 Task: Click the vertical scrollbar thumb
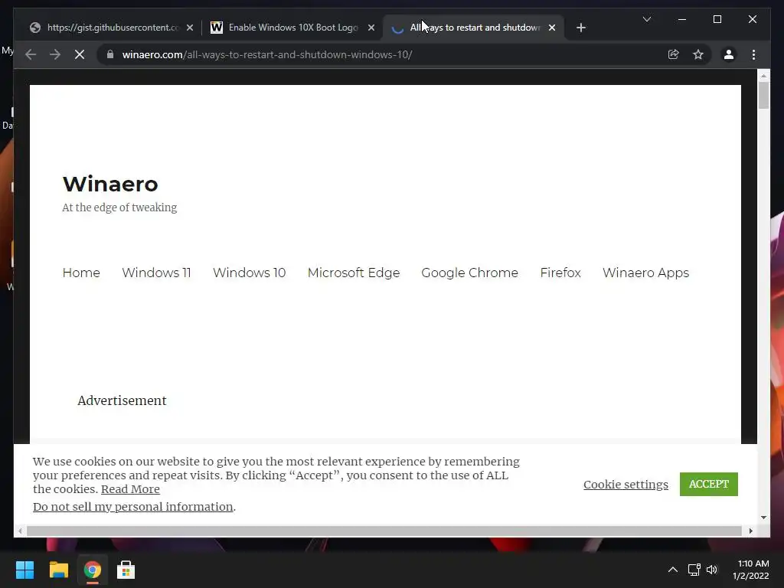coord(763,95)
